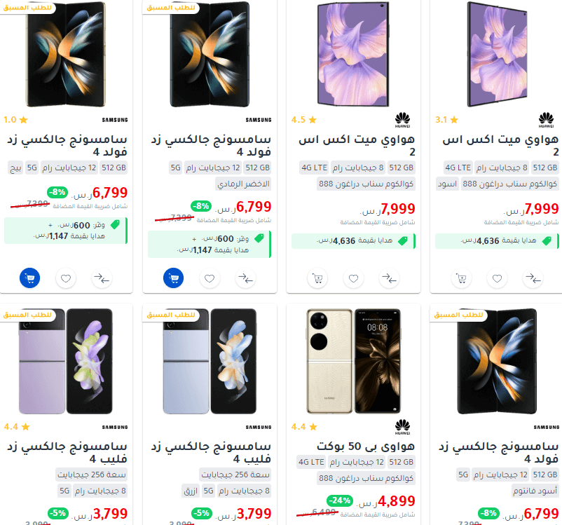Viewport: 562px width, 525px height.
Task: Add beige Galaxy Z Fold 4 to cart
Action: click(29, 278)
